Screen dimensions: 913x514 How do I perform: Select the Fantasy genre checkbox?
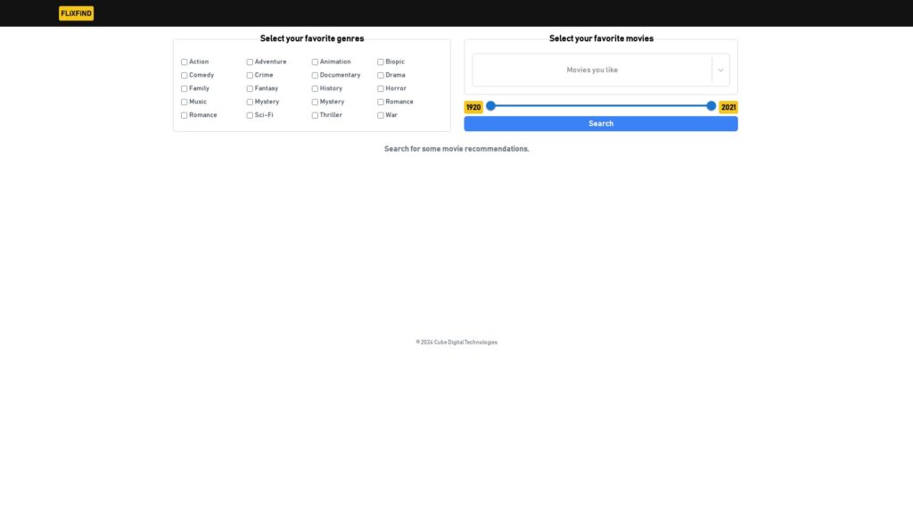click(250, 88)
